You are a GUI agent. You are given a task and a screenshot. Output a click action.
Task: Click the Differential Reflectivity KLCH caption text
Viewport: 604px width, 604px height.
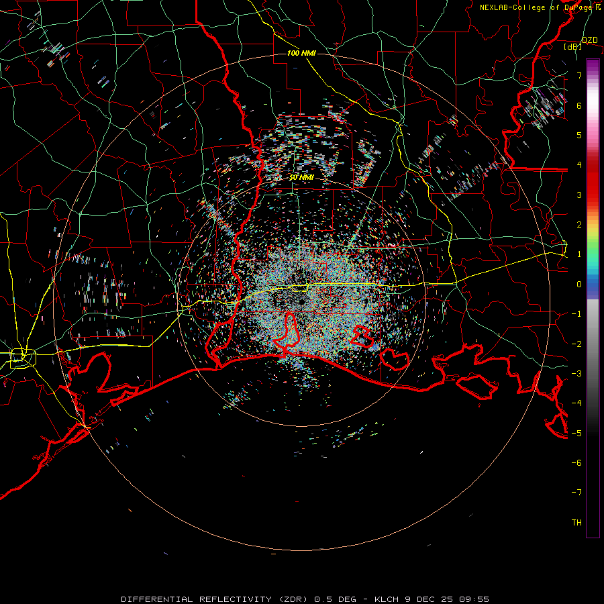[305, 599]
